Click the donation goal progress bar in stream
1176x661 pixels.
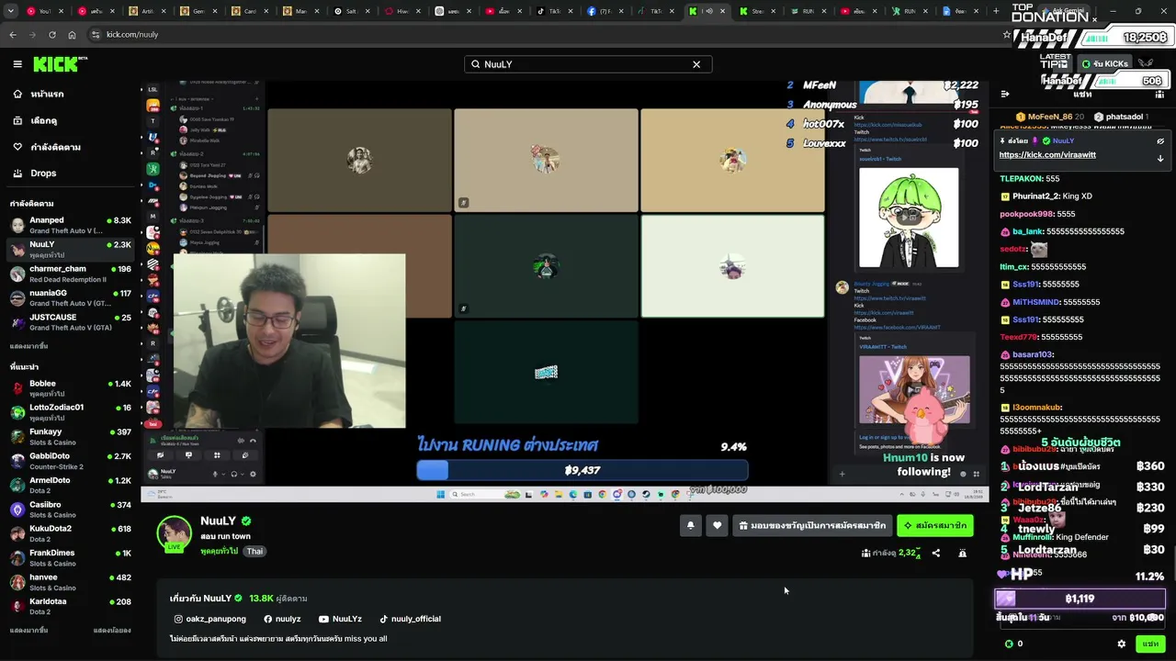(582, 470)
